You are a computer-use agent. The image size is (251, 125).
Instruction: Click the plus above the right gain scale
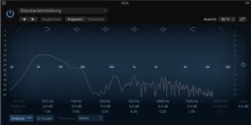(235, 31)
